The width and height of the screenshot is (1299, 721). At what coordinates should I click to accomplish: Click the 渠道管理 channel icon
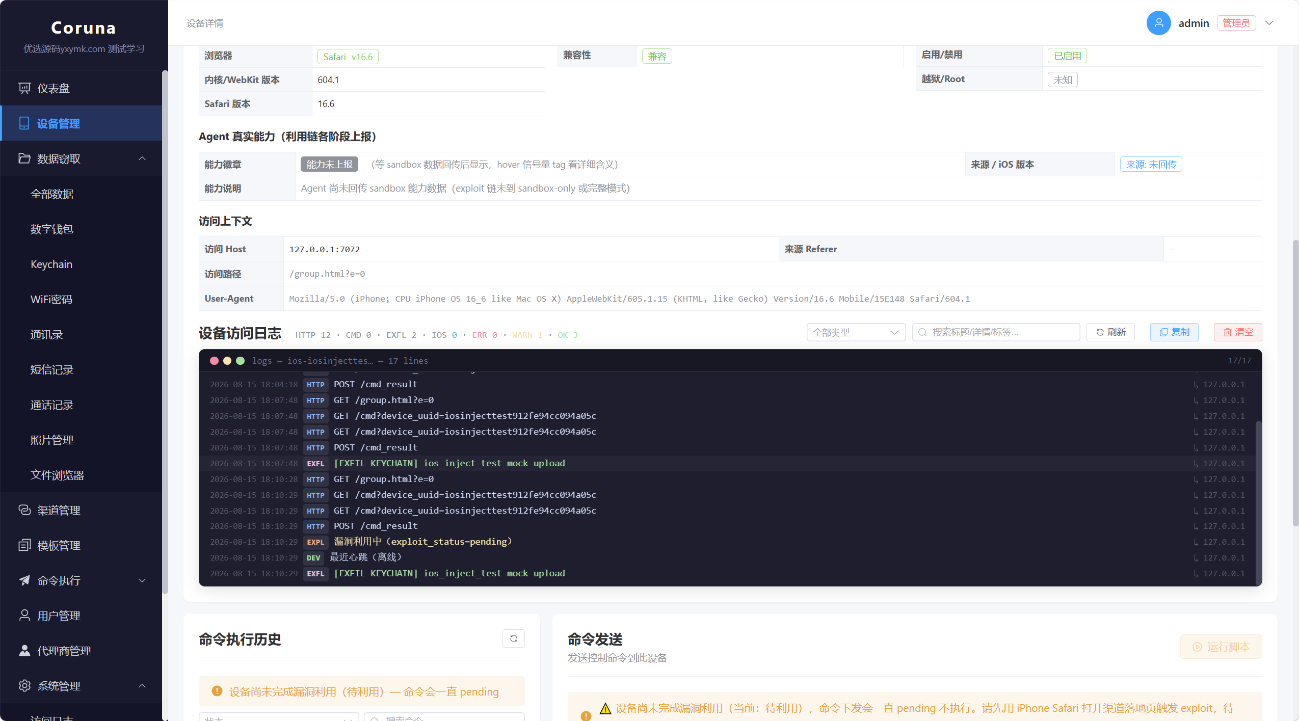(24, 510)
